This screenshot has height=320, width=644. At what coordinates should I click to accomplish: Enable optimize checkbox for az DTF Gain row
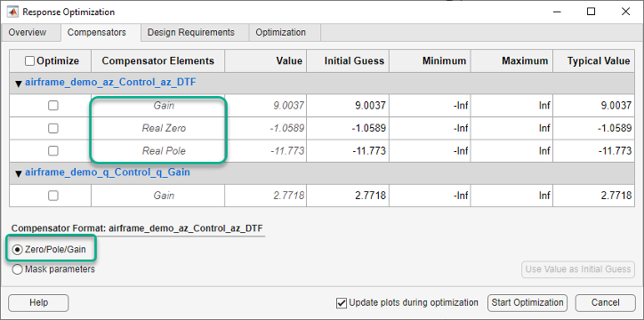[53, 106]
